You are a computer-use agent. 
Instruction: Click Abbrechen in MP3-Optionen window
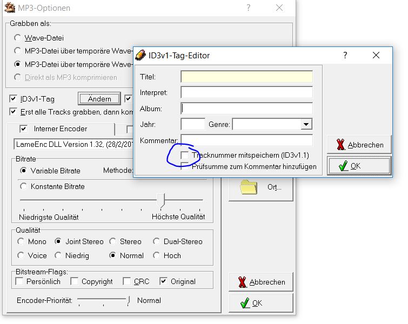(x=260, y=282)
